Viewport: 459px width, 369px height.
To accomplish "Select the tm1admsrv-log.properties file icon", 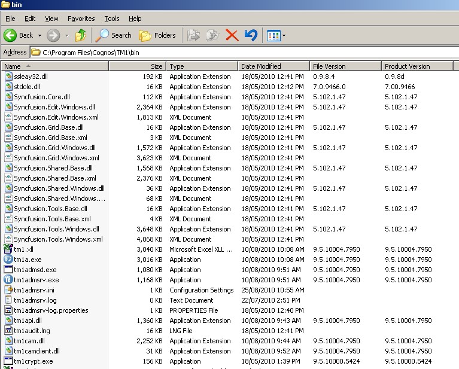I will pos(8,310).
